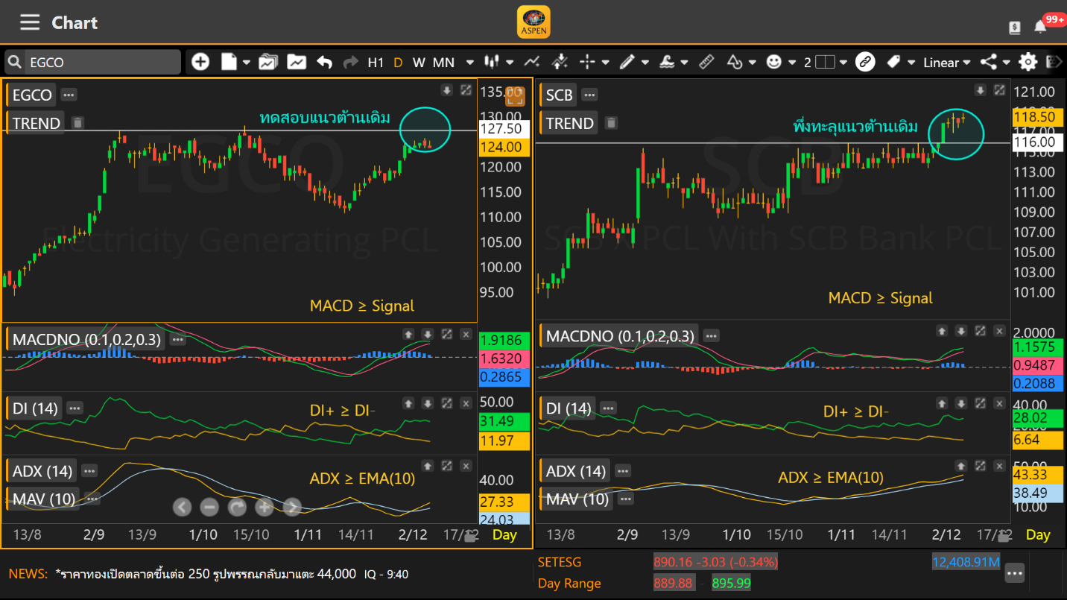Open SCB symbol options three-dot button
The width and height of the screenshot is (1067, 600).
[589, 95]
